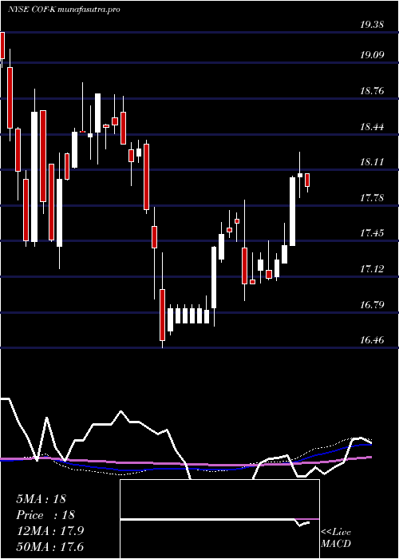Select the 18.76 price axis label
The width and height of the screenshot is (399, 559).
(372, 90)
